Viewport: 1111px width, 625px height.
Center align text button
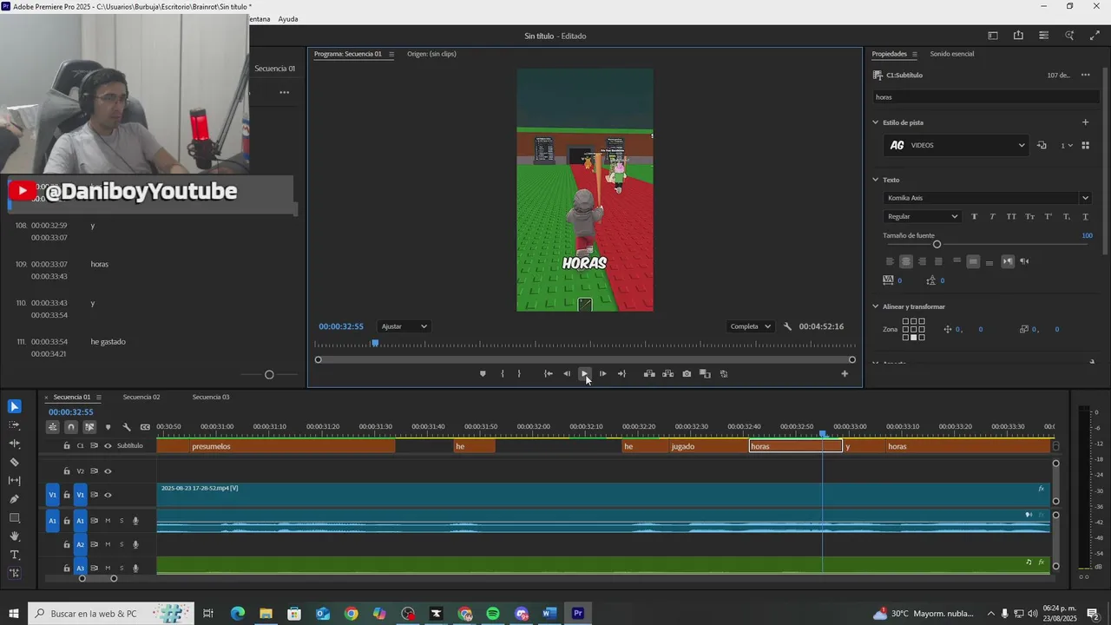(905, 261)
